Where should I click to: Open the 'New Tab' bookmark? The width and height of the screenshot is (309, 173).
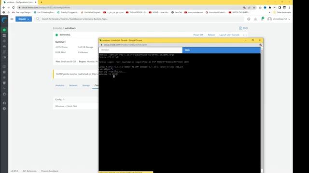coord(177,12)
